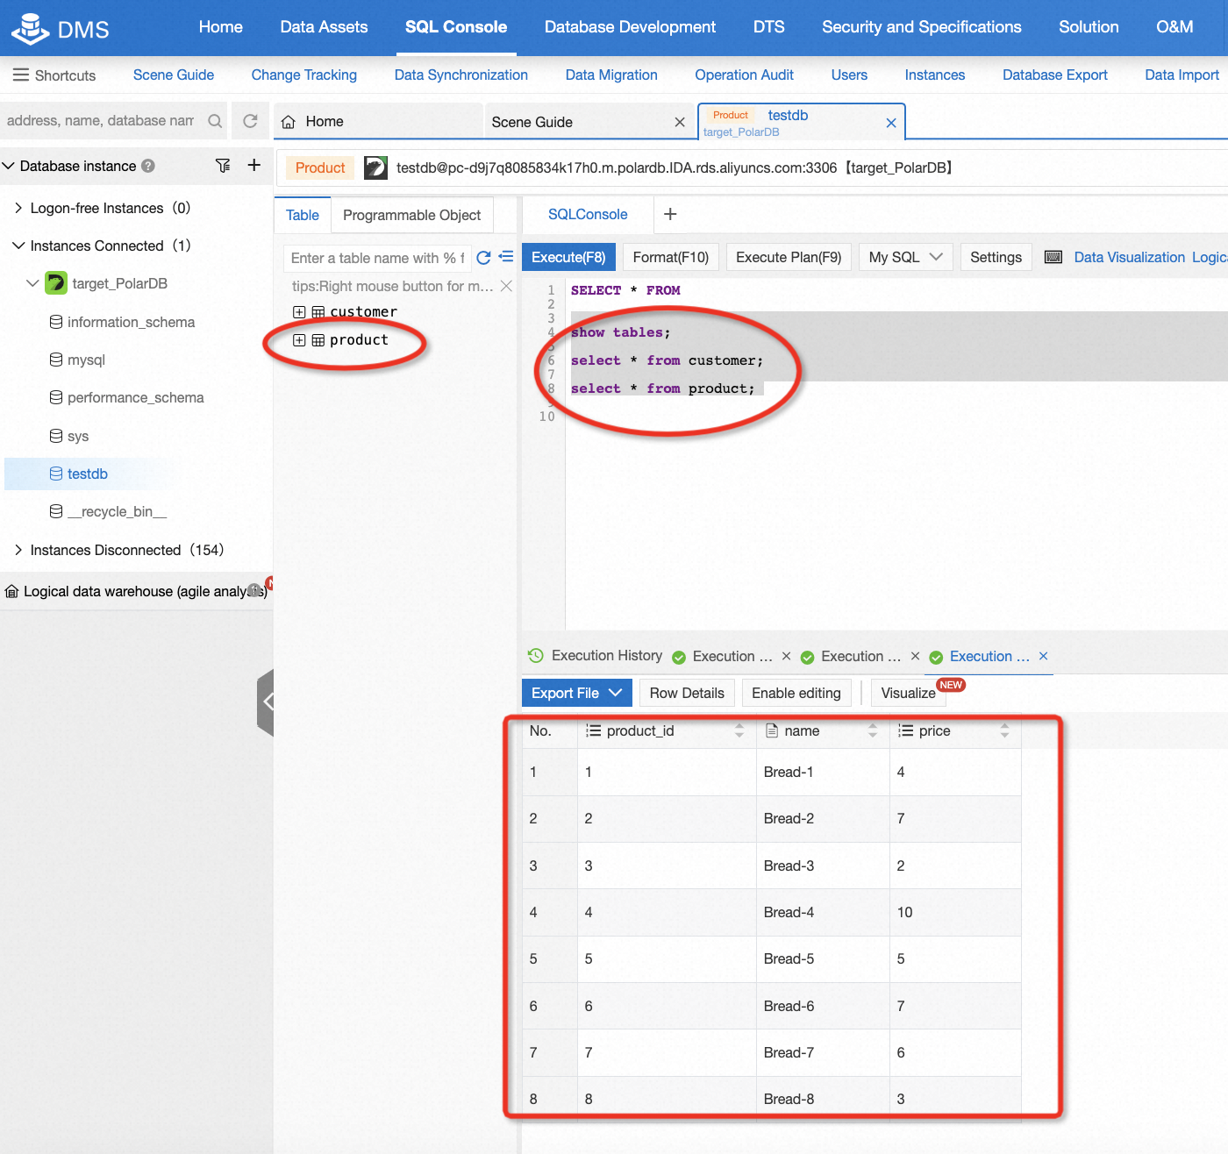Expand the customer table node
Image resolution: width=1228 pixels, height=1154 pixels.
299,312
